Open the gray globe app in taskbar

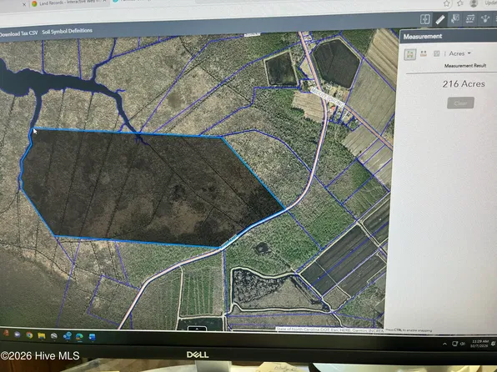coord(54,336)
